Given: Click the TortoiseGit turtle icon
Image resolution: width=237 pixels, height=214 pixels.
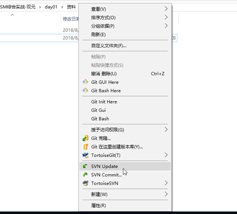Looking at the screenshot, I should pos(85,155).
